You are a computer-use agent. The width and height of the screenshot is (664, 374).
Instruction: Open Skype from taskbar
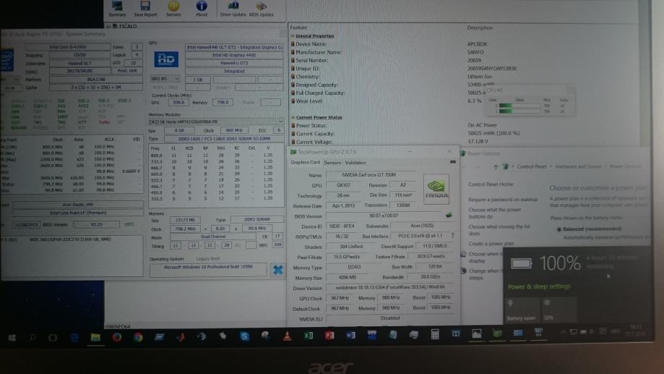[x=244, y=336]
